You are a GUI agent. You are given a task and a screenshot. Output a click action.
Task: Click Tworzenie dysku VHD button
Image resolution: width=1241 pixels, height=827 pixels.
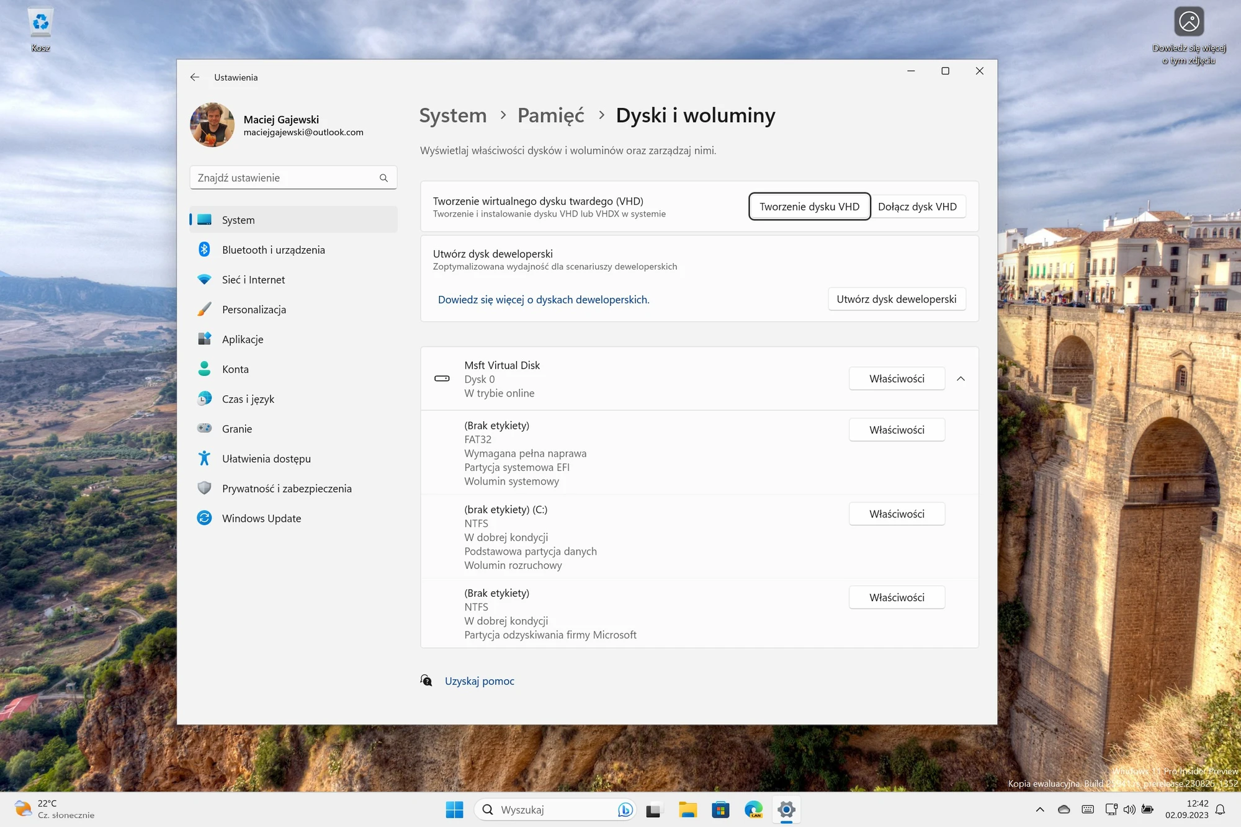[809, 207]
